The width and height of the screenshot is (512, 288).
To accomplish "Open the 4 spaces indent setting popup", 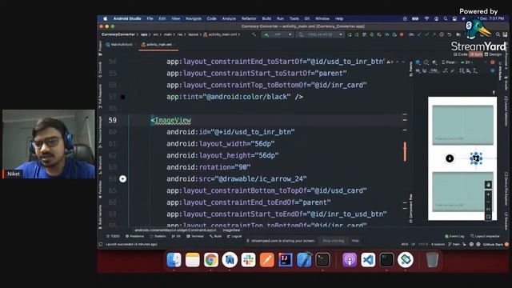I will [438, 244].
